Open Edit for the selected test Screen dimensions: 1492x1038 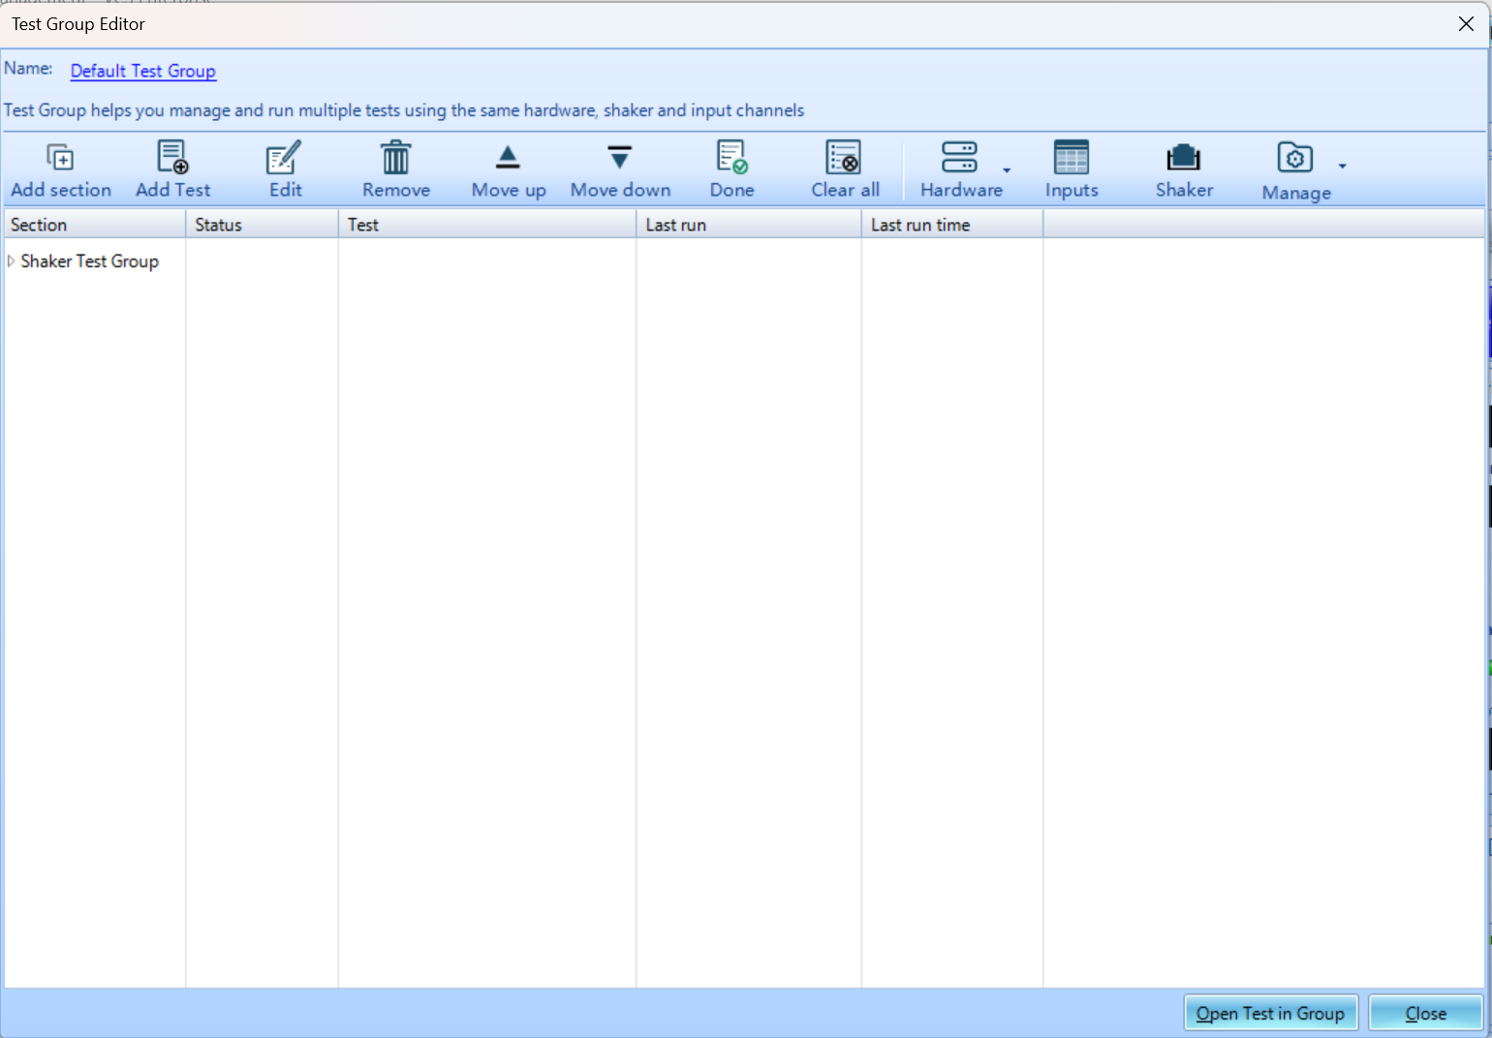click(x=285, y=158)
